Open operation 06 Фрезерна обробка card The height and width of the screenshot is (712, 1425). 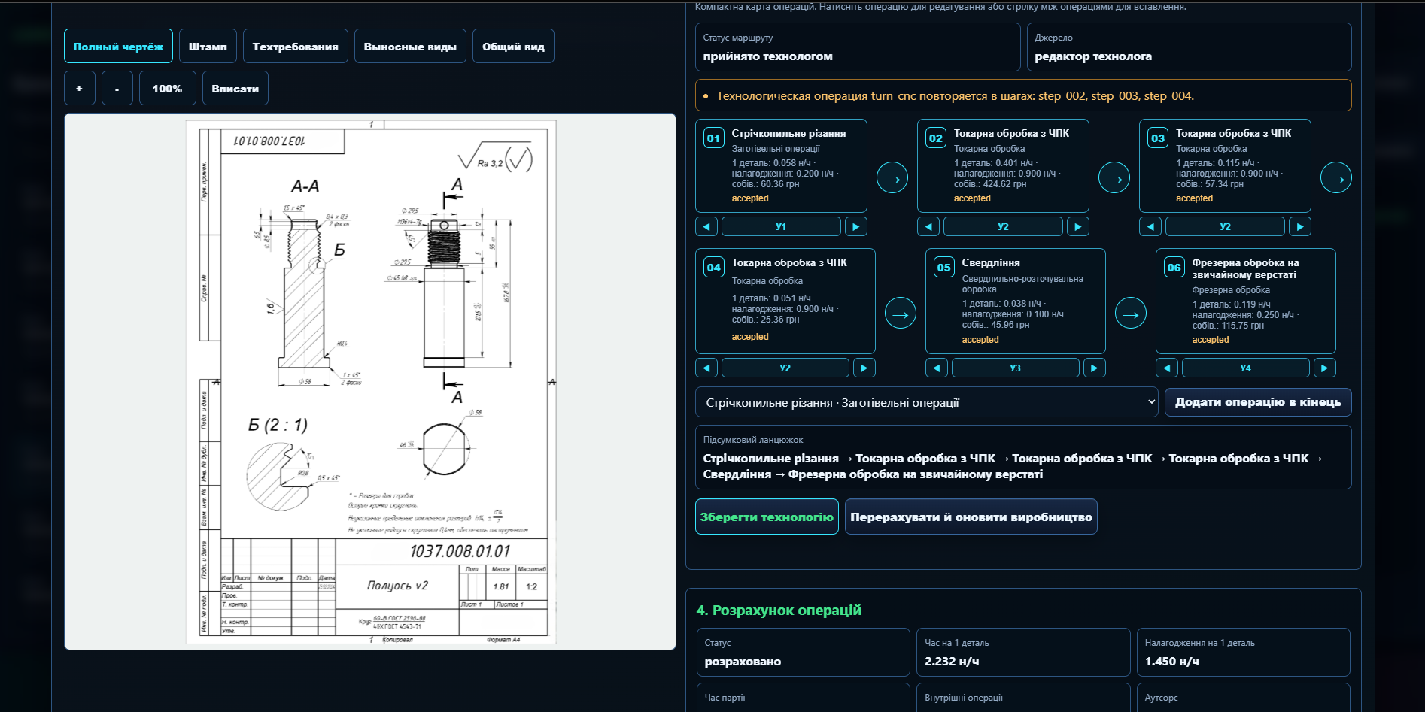[x=1245, y=301]
